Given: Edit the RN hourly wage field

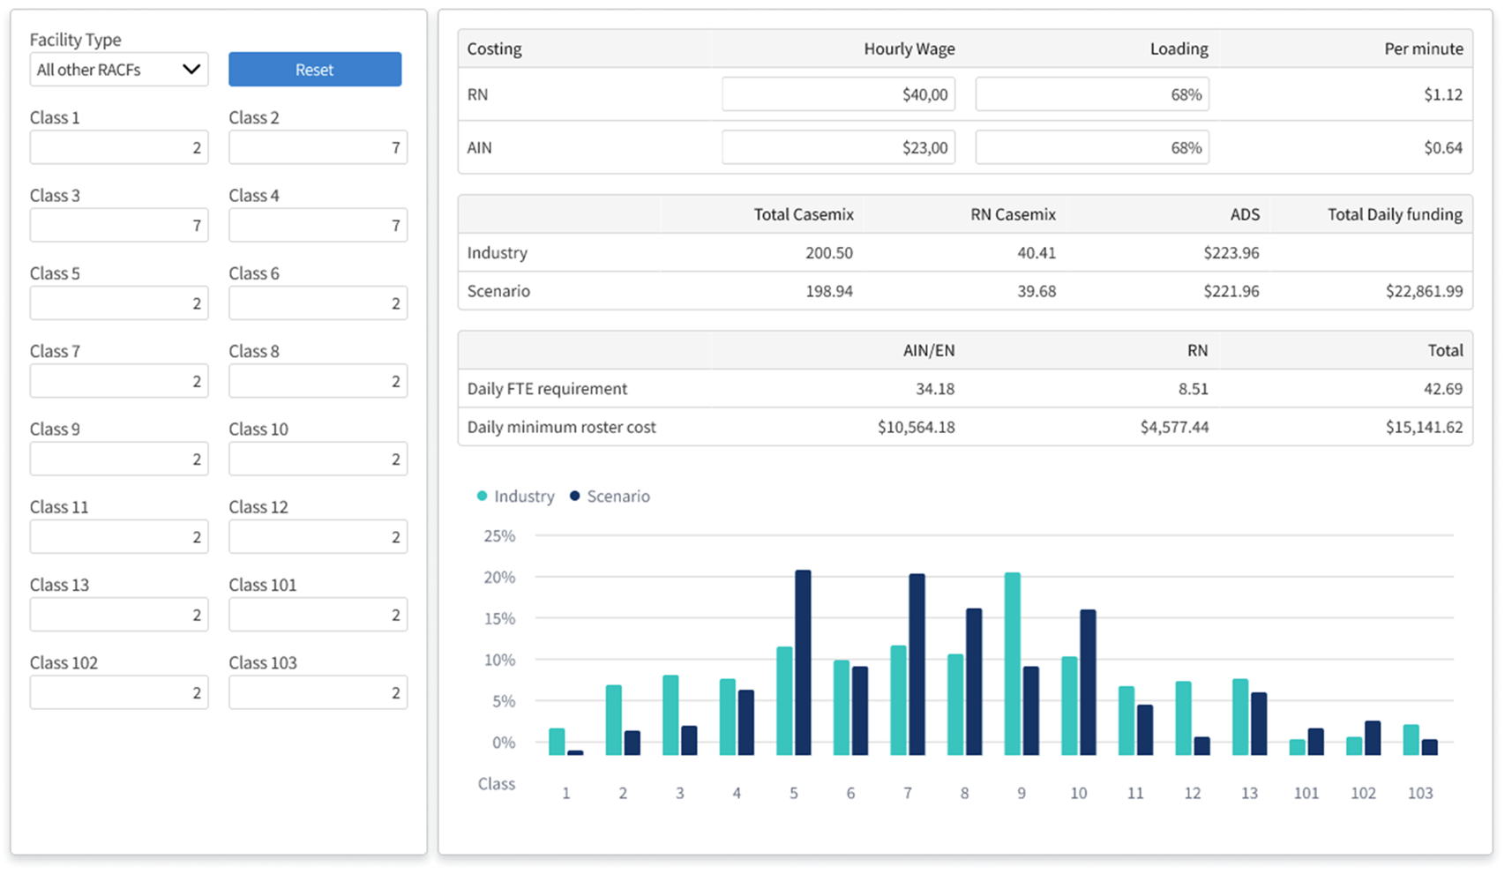Looking at the screenshot, I should 838,94.
